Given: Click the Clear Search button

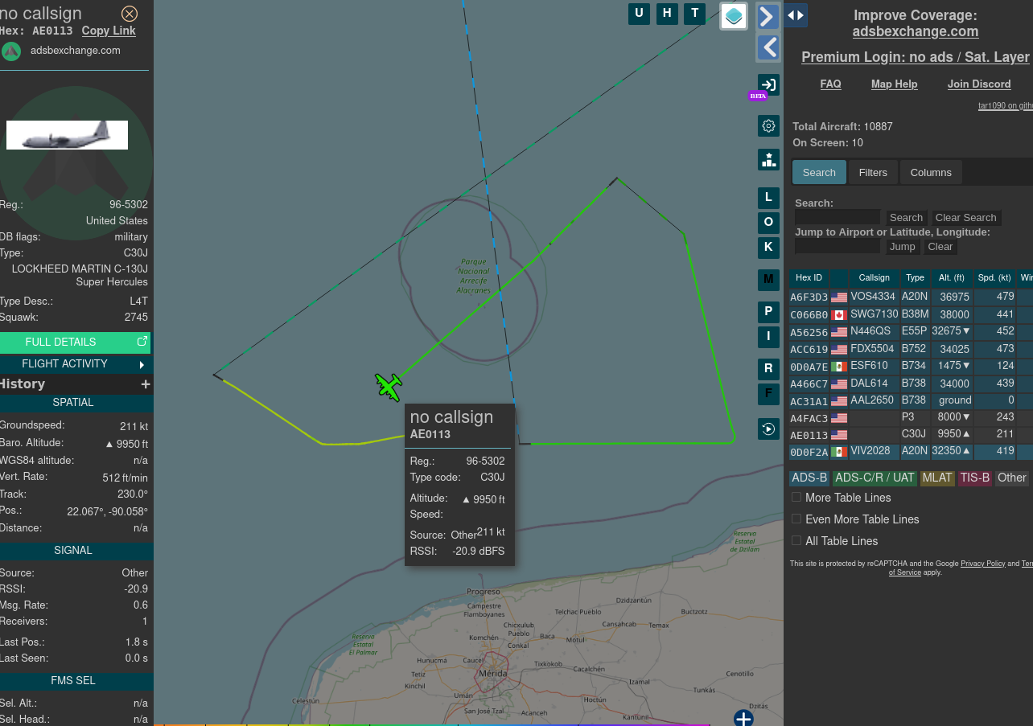Looking at the screenshot, I should [x=965, y=217].
